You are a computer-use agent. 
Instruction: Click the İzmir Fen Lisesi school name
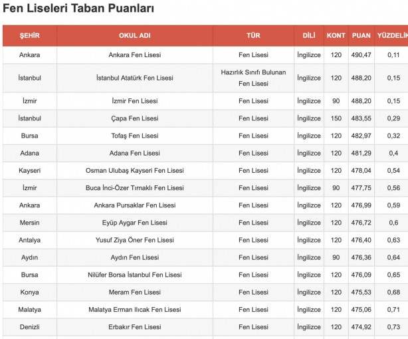click(134, 101)
